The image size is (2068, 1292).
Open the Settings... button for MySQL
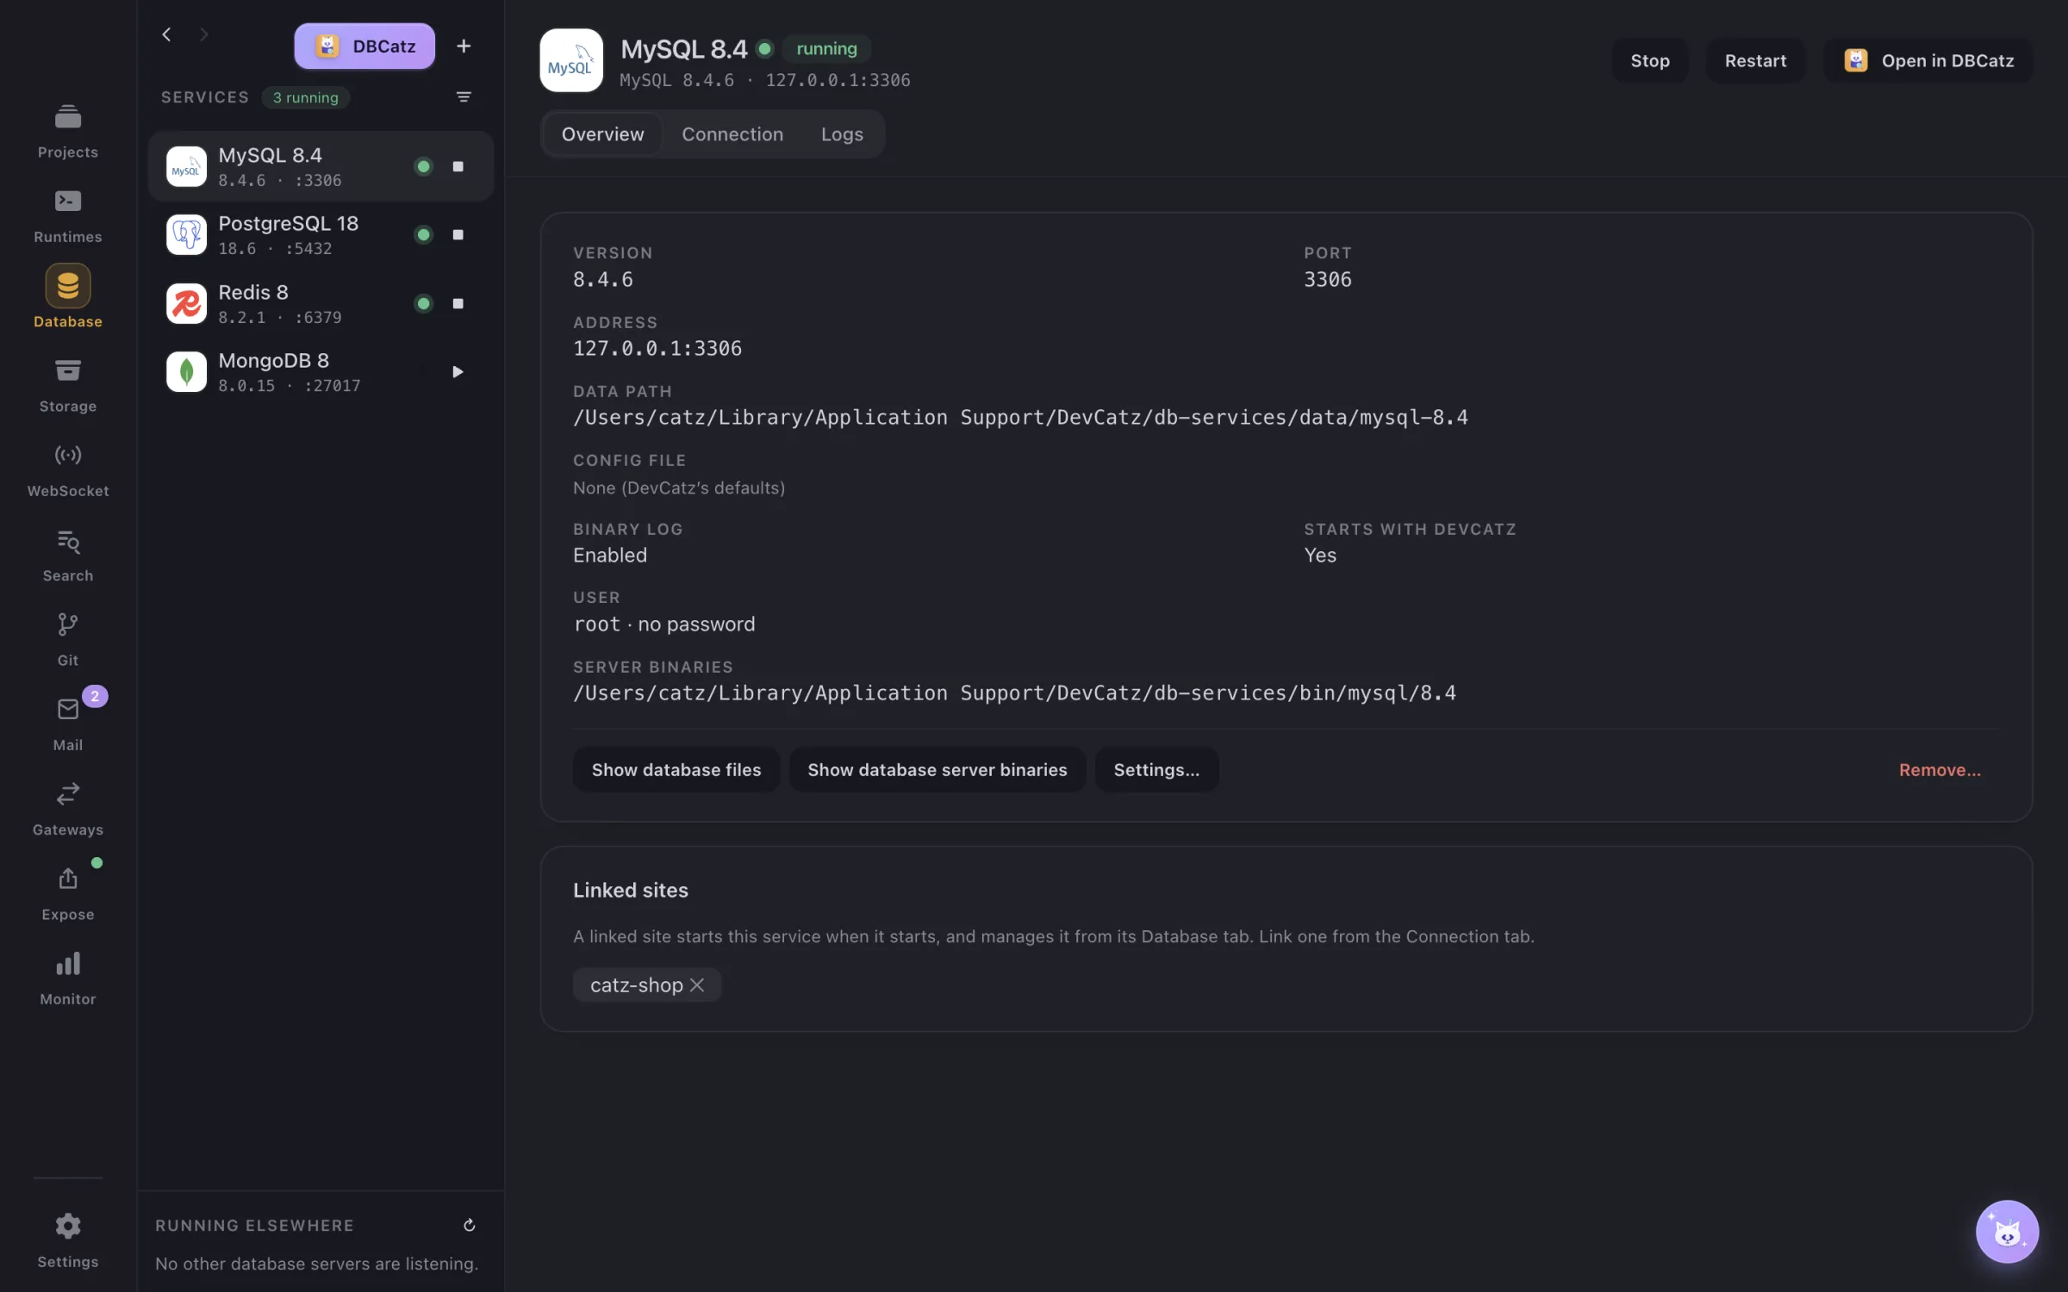click(x=1156, y=769)
